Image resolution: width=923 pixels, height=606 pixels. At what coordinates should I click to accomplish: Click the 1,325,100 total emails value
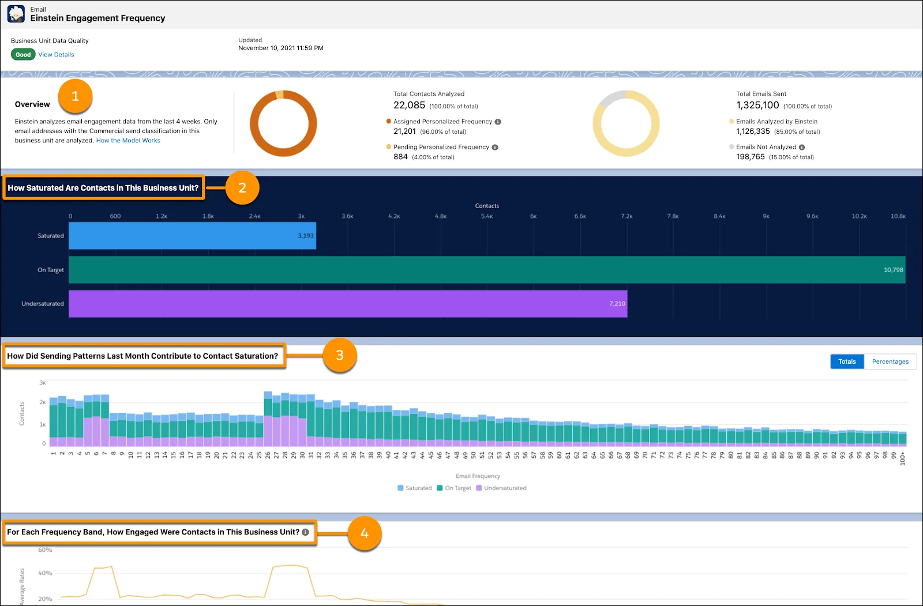(757, 106)
